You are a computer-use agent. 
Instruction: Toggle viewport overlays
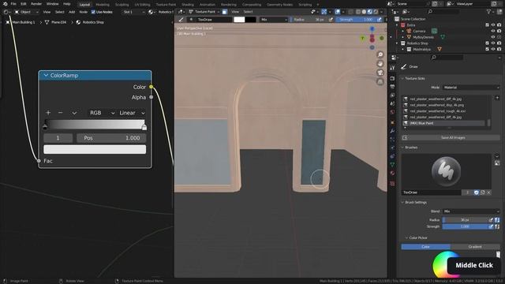pos(337,12)
